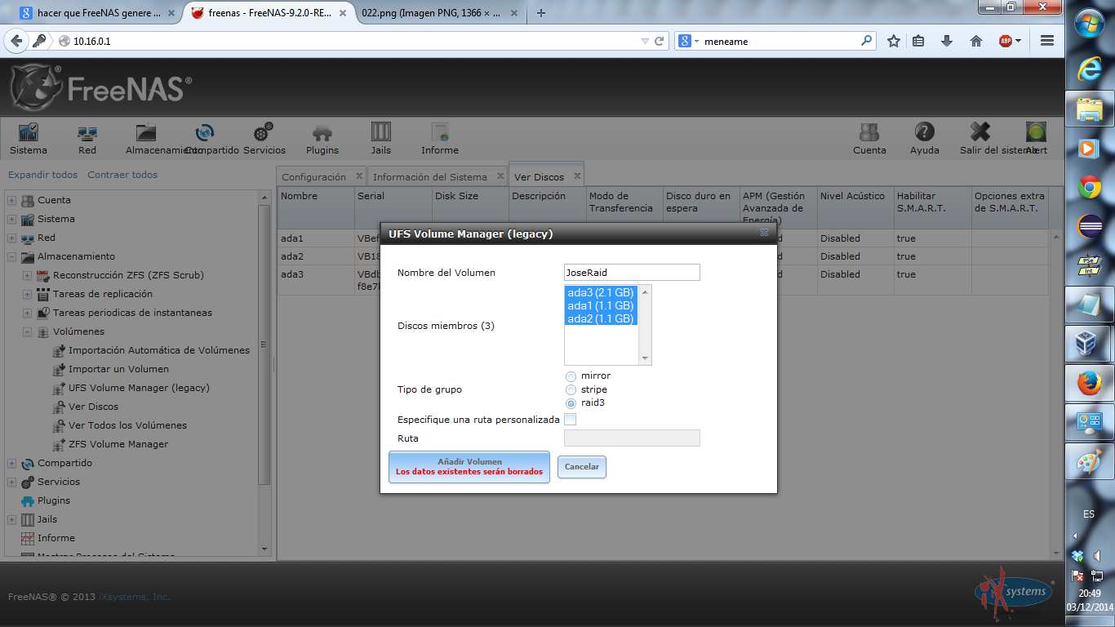This screenshot has width=1115, height=627.
Task: Expand the Sistema tree node
Action: click(x=12, y=219)
